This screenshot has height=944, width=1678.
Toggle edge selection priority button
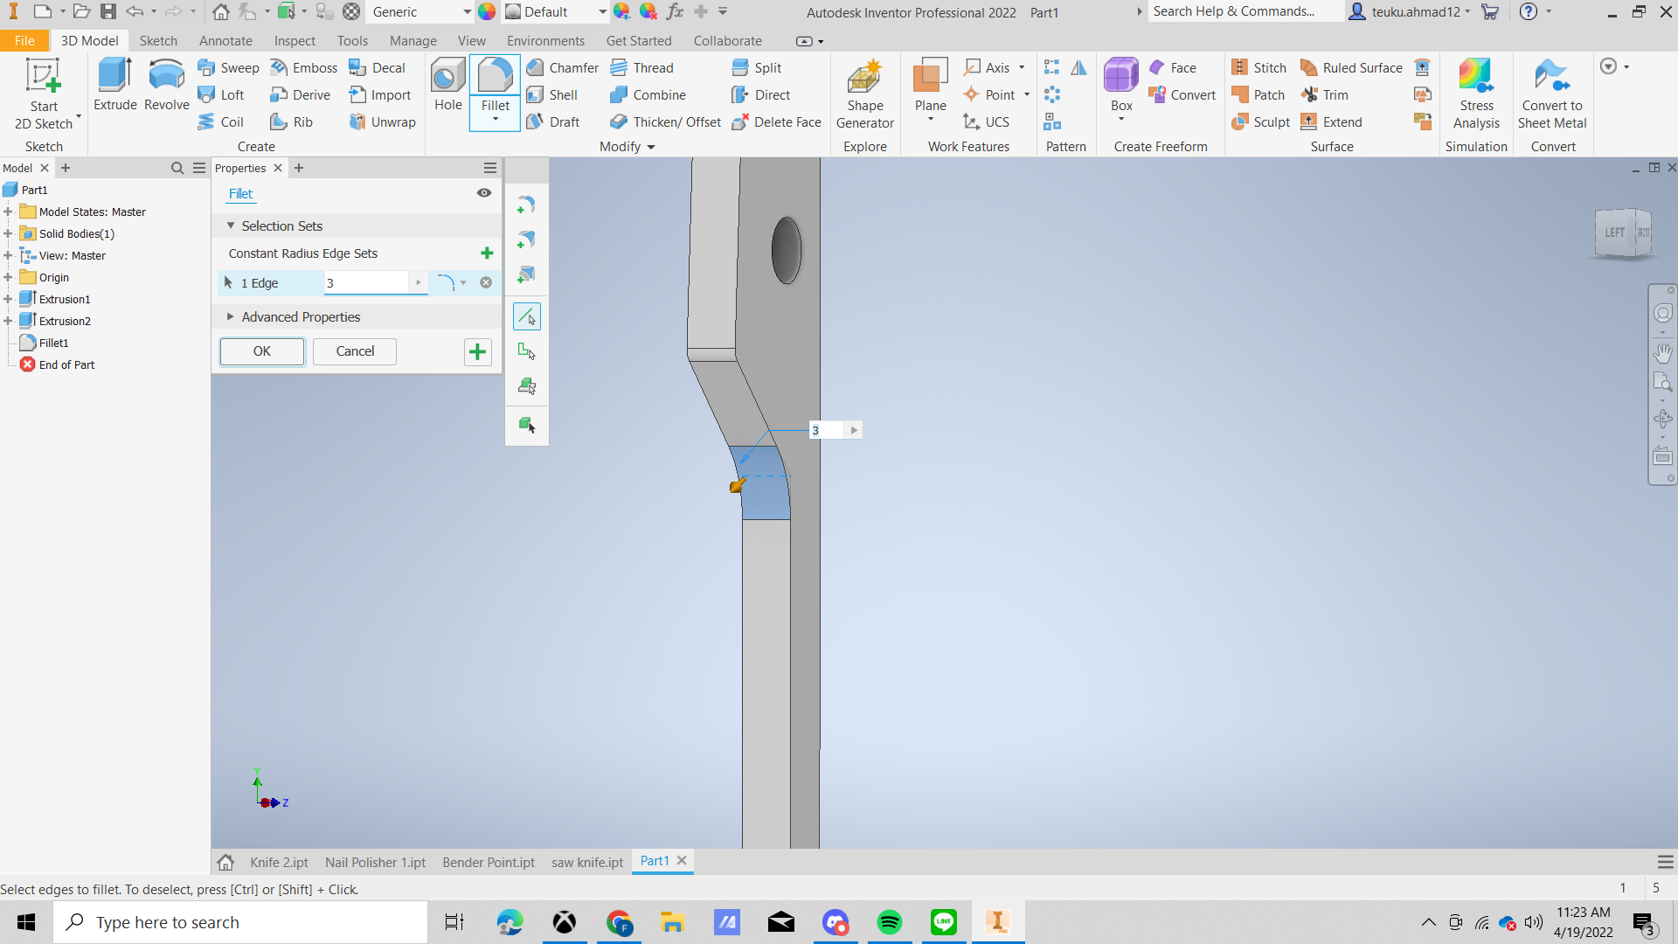[527, 316]
